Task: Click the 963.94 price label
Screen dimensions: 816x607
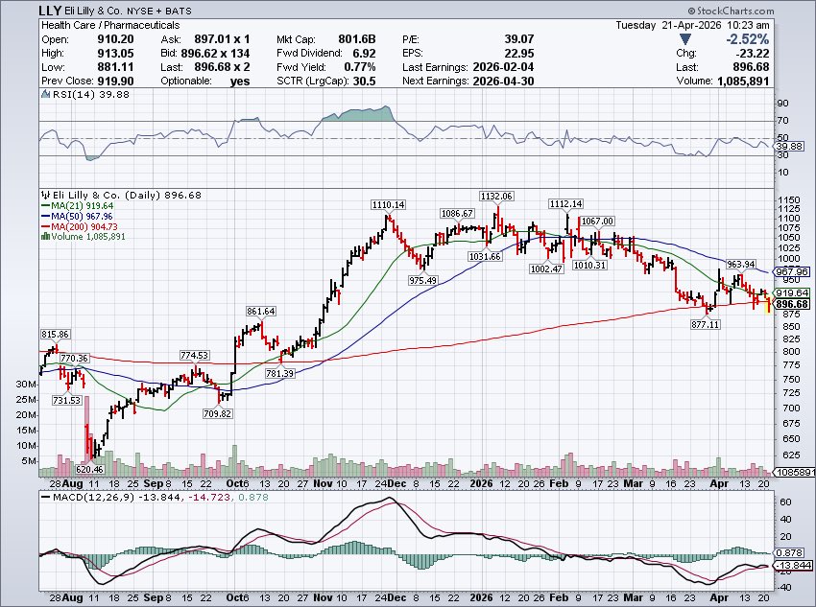Action: 741,265
